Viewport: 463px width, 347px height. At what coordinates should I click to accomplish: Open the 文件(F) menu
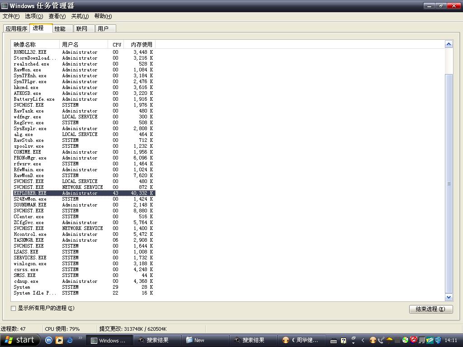click(x=11, y=16)
